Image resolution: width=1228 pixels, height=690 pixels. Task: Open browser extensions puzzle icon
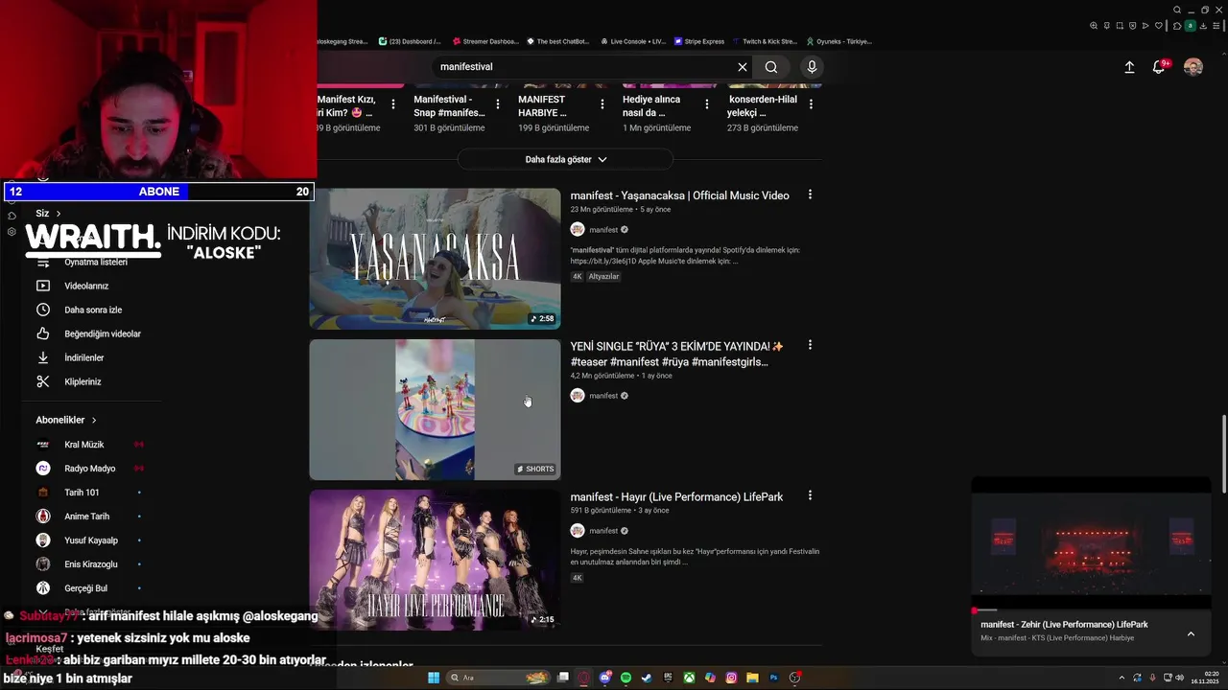(x=1177, y=26)
